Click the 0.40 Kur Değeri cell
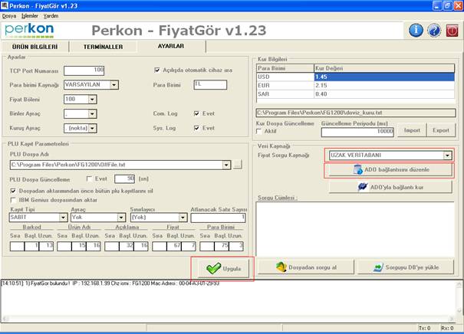 pos(384,94)
